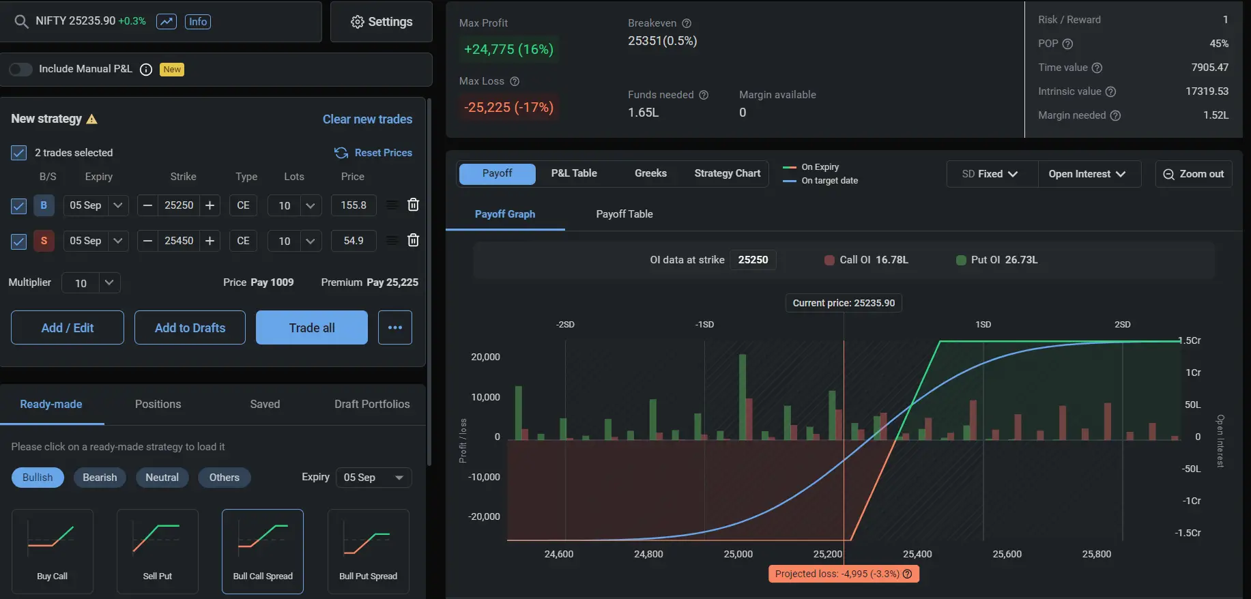The height and width of the screenshot is (599, 1251).
Task: Uncheck the 25450 CE trade checkbox
Action: tap(19, 241)
